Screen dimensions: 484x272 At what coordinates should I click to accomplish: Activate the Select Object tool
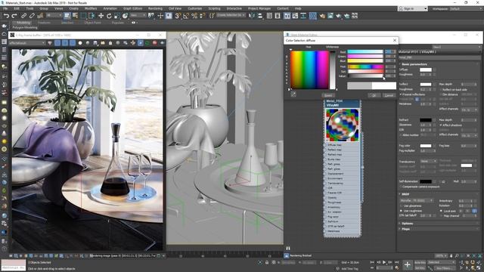(67, 15)
